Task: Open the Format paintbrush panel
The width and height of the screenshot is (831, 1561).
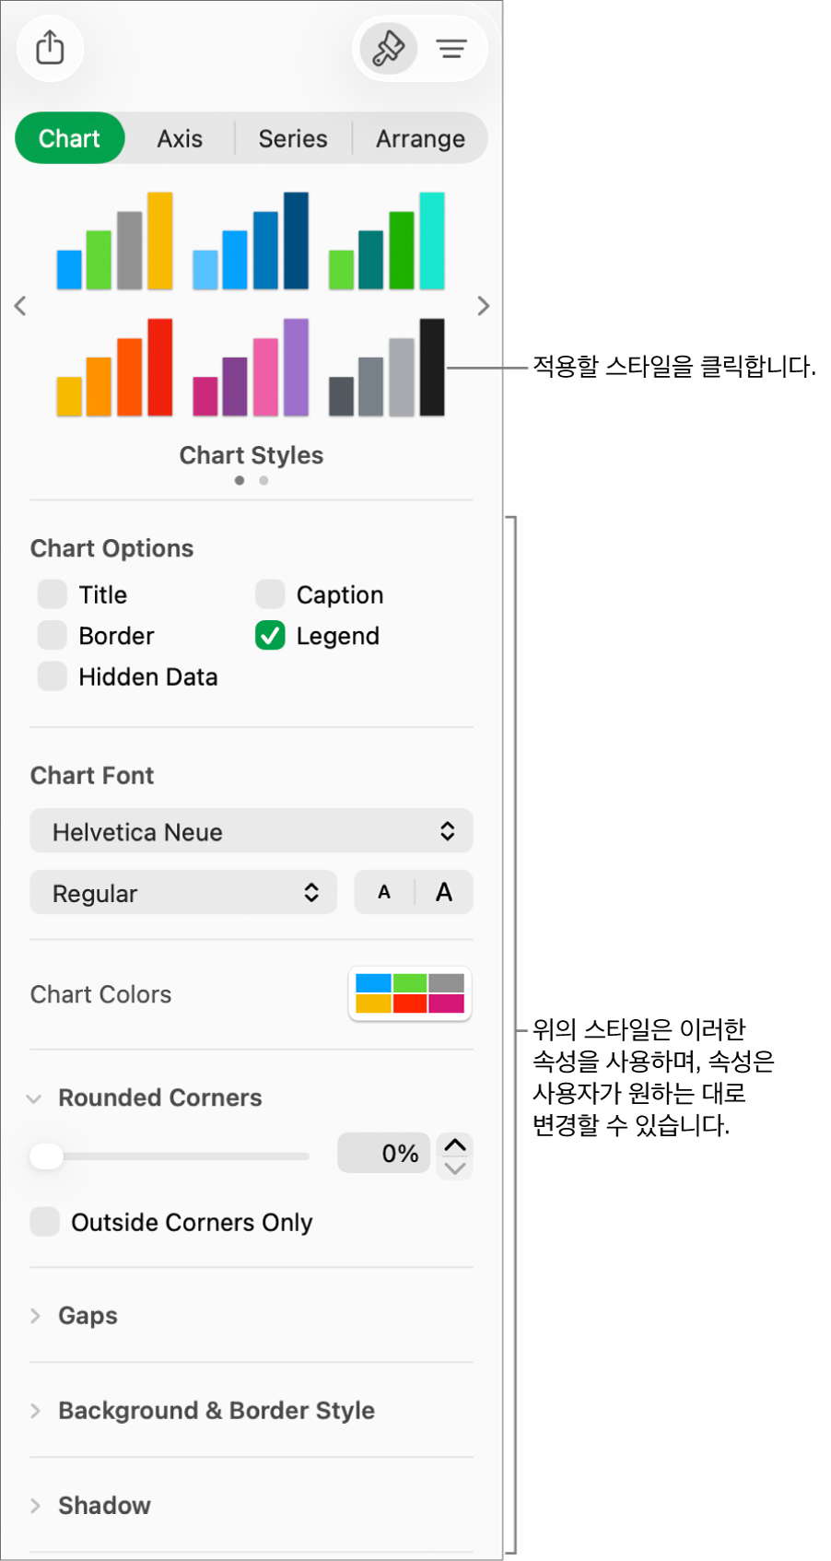Action: pyautogui.click(x=388, y=48)
